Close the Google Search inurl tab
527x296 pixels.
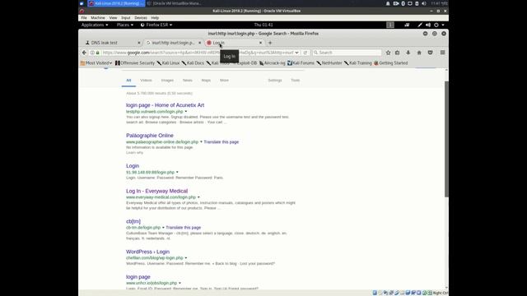199,43
